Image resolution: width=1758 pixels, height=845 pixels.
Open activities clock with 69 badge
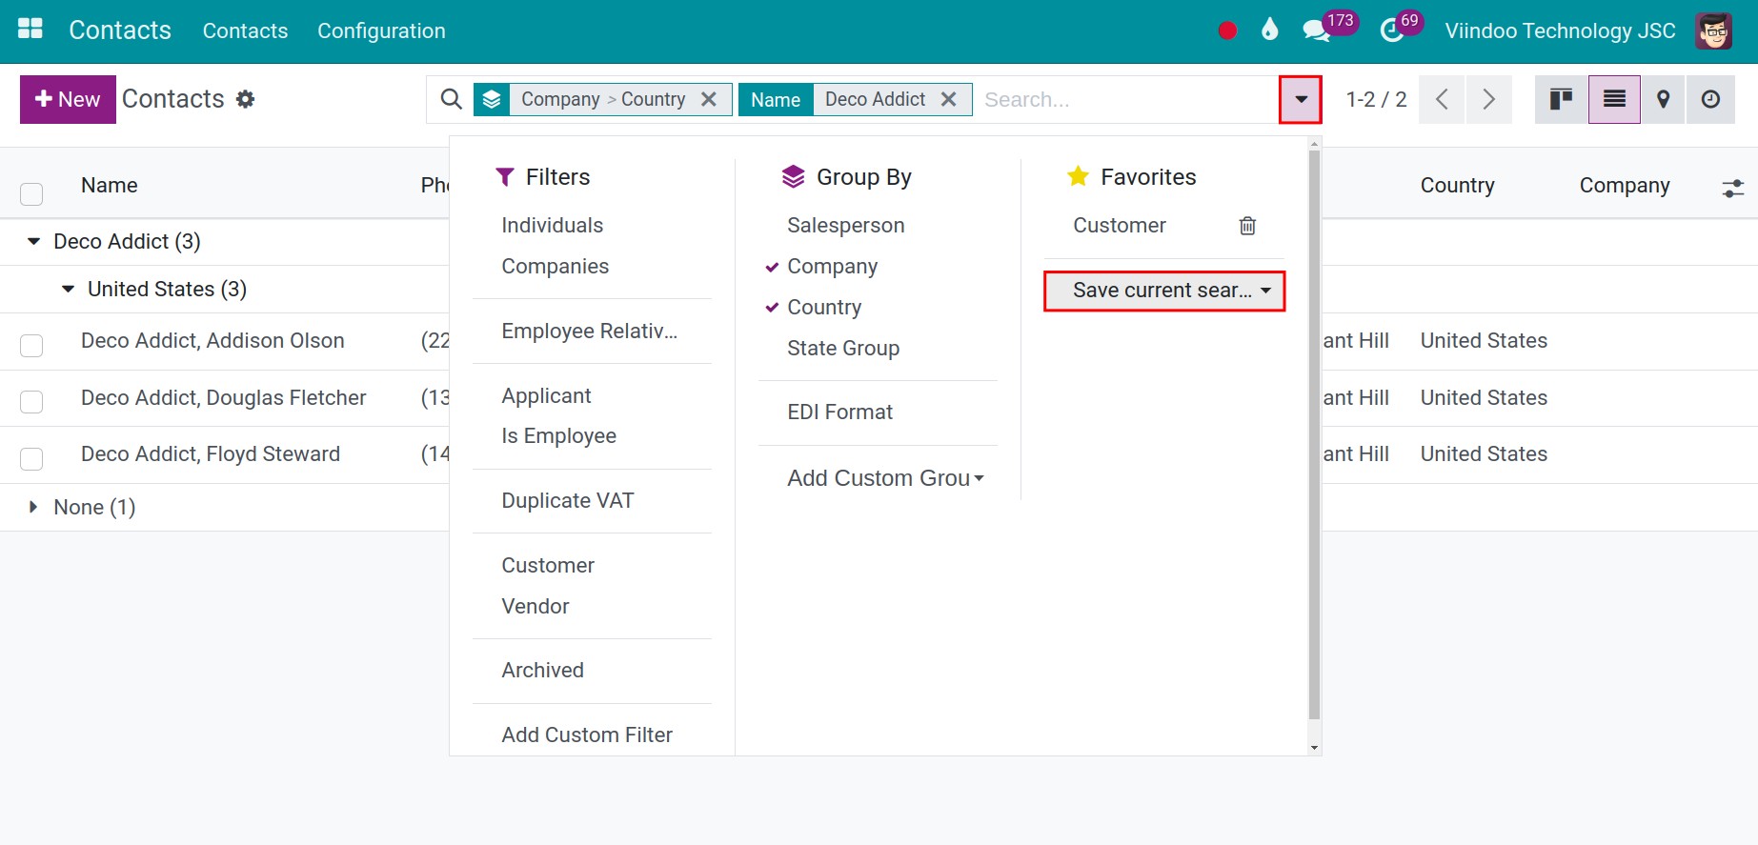tap(1401, 28)
